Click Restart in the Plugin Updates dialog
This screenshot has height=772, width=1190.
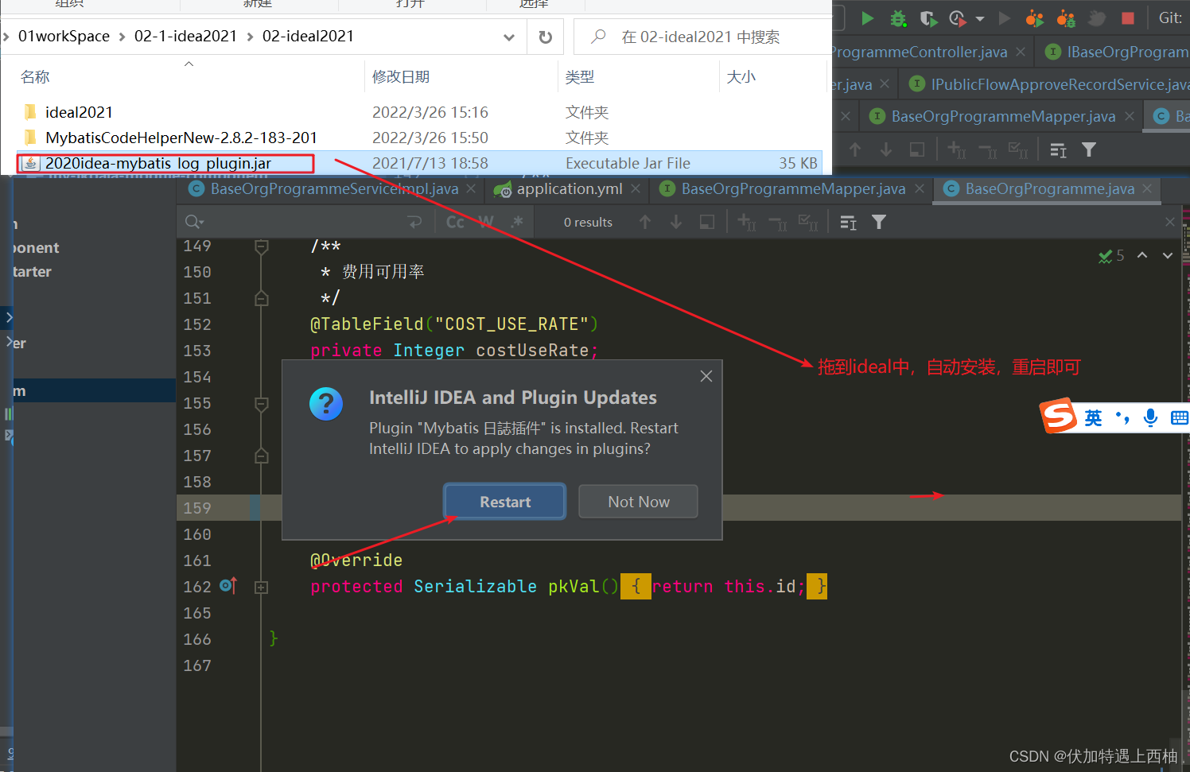505,502
